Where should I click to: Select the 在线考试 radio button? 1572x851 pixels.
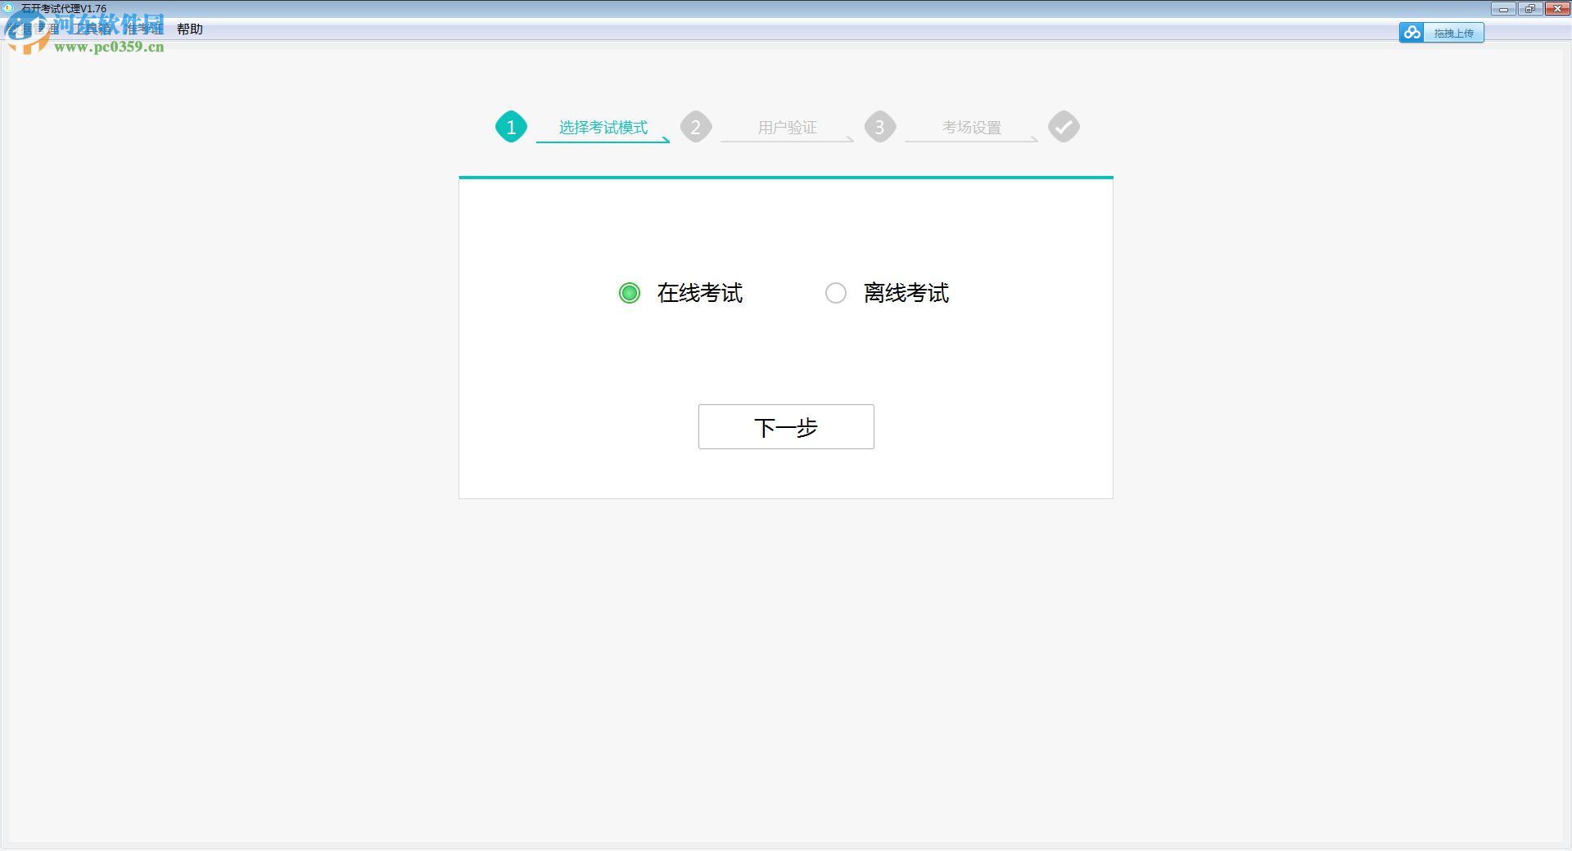point(629,293)
